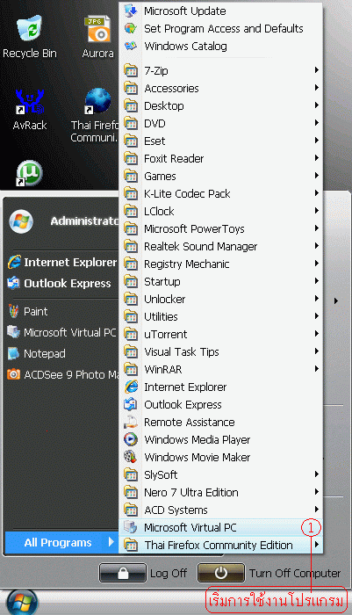The width and height of the screenshot is (352, 615).
Task: Click the Windows Movie Maker icon
Action: (x=131, y=457)
